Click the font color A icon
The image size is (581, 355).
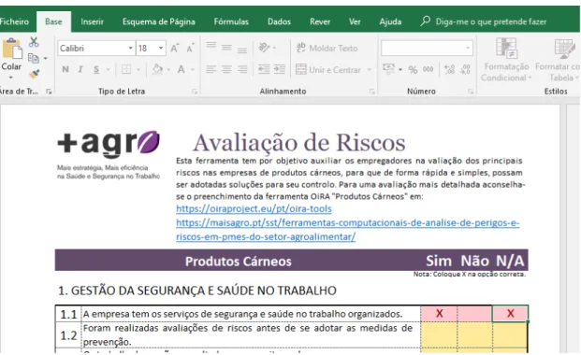point(182,69)
